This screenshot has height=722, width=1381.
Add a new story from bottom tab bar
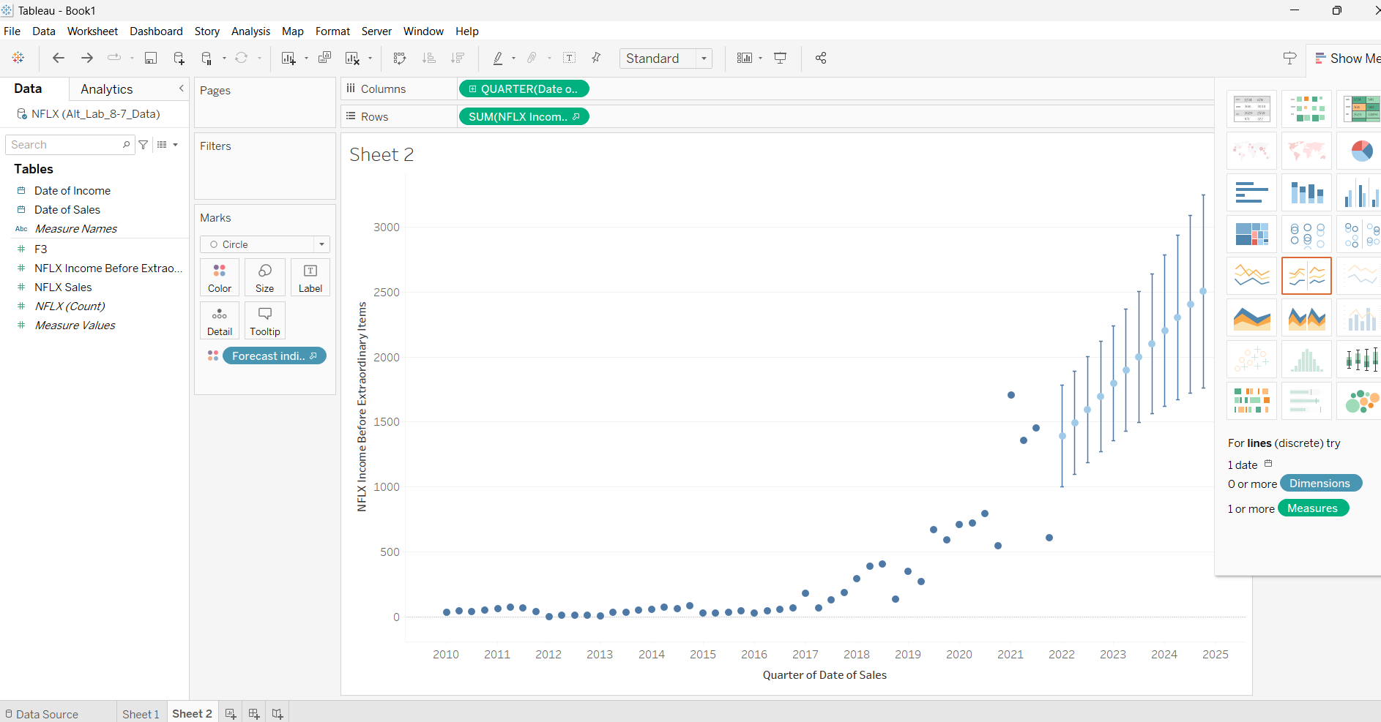point(278,713)
